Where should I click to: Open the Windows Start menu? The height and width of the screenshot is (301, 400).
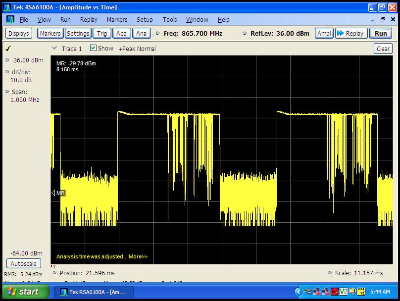(23, 292)
